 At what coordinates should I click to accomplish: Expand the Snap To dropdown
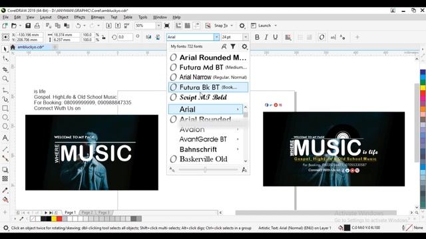click(x=232, y=25)
